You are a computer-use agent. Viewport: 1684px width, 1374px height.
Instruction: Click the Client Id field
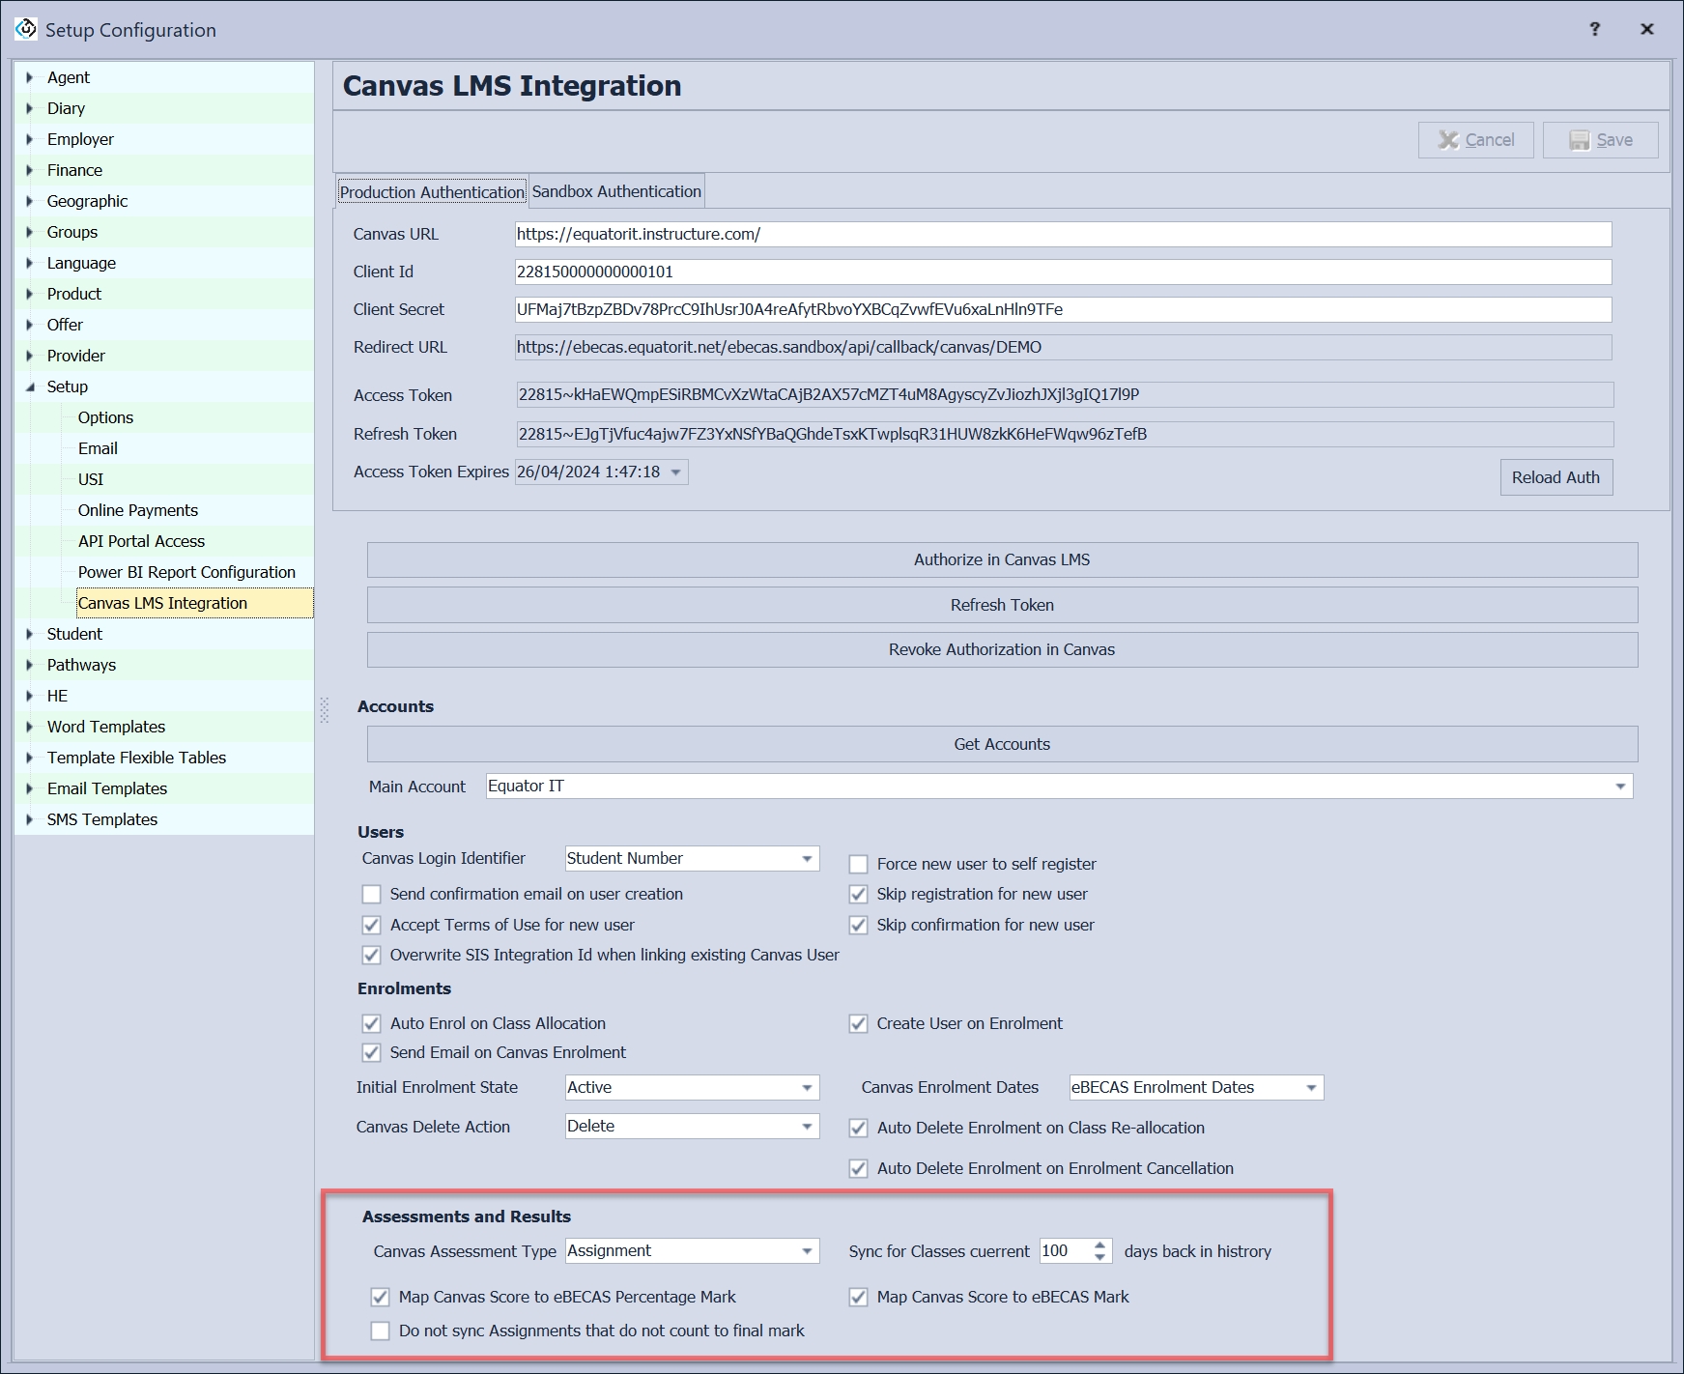pos(1063,272)
